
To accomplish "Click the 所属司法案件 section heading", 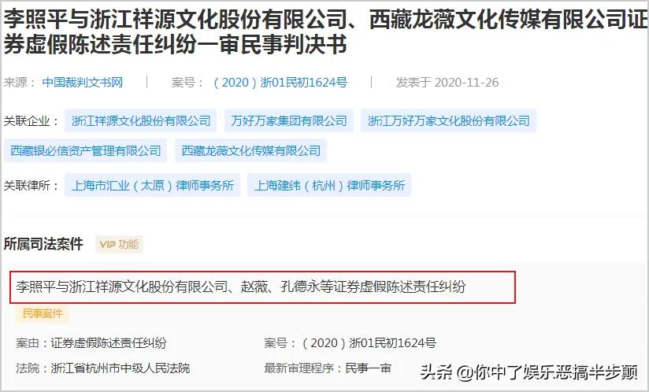I will [43, 244].
